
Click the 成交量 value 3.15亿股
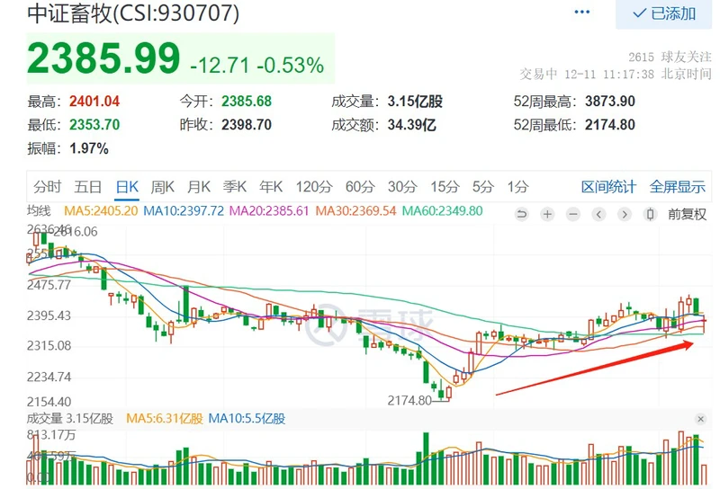(415, 102)
